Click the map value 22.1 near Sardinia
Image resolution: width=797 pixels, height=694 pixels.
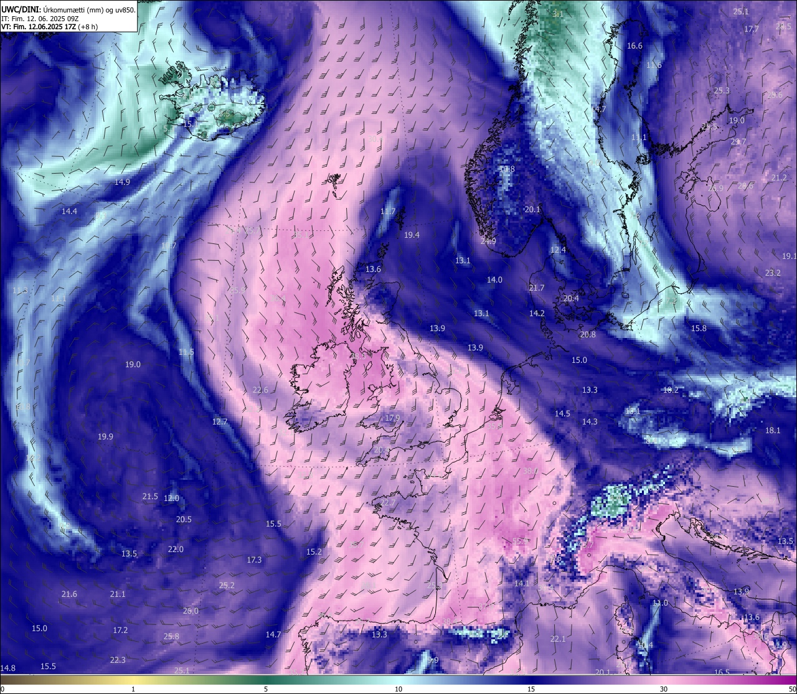tap(558, 639)
